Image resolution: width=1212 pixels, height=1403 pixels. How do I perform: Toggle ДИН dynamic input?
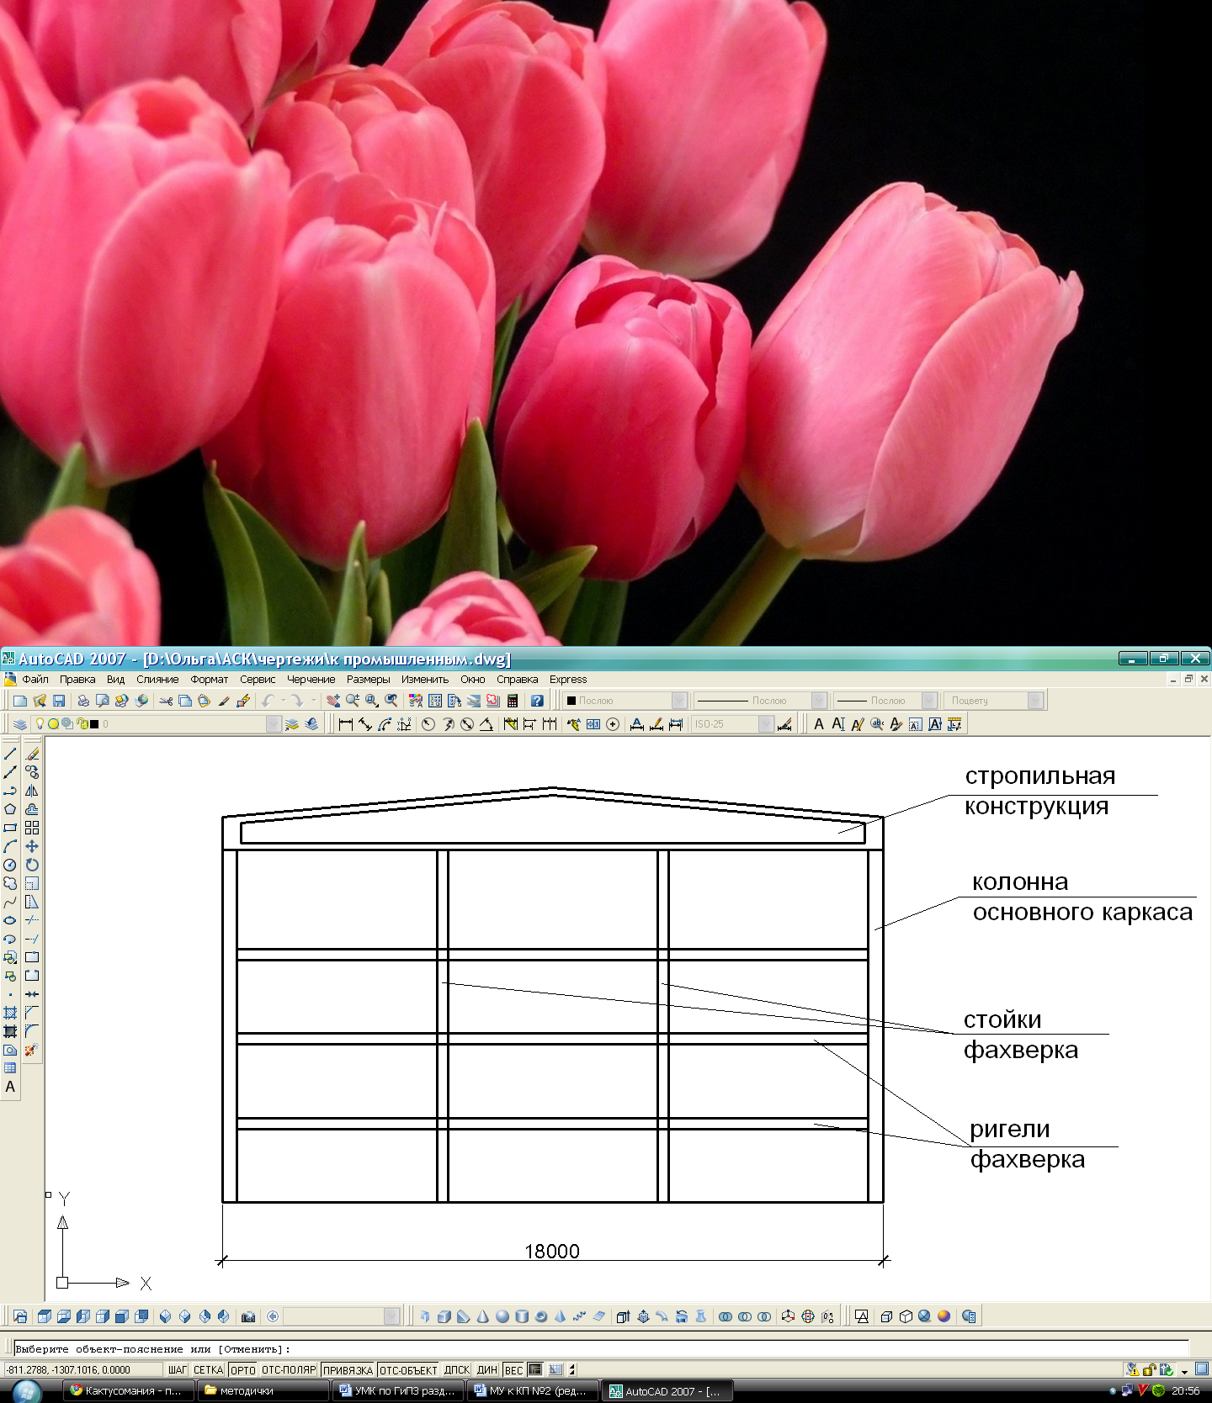[x=487, y=1369]
